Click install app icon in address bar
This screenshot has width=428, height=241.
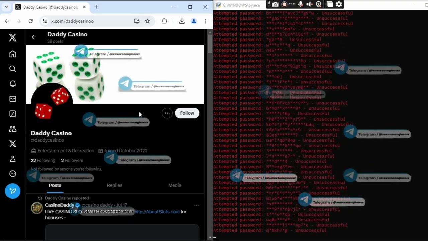136,21
